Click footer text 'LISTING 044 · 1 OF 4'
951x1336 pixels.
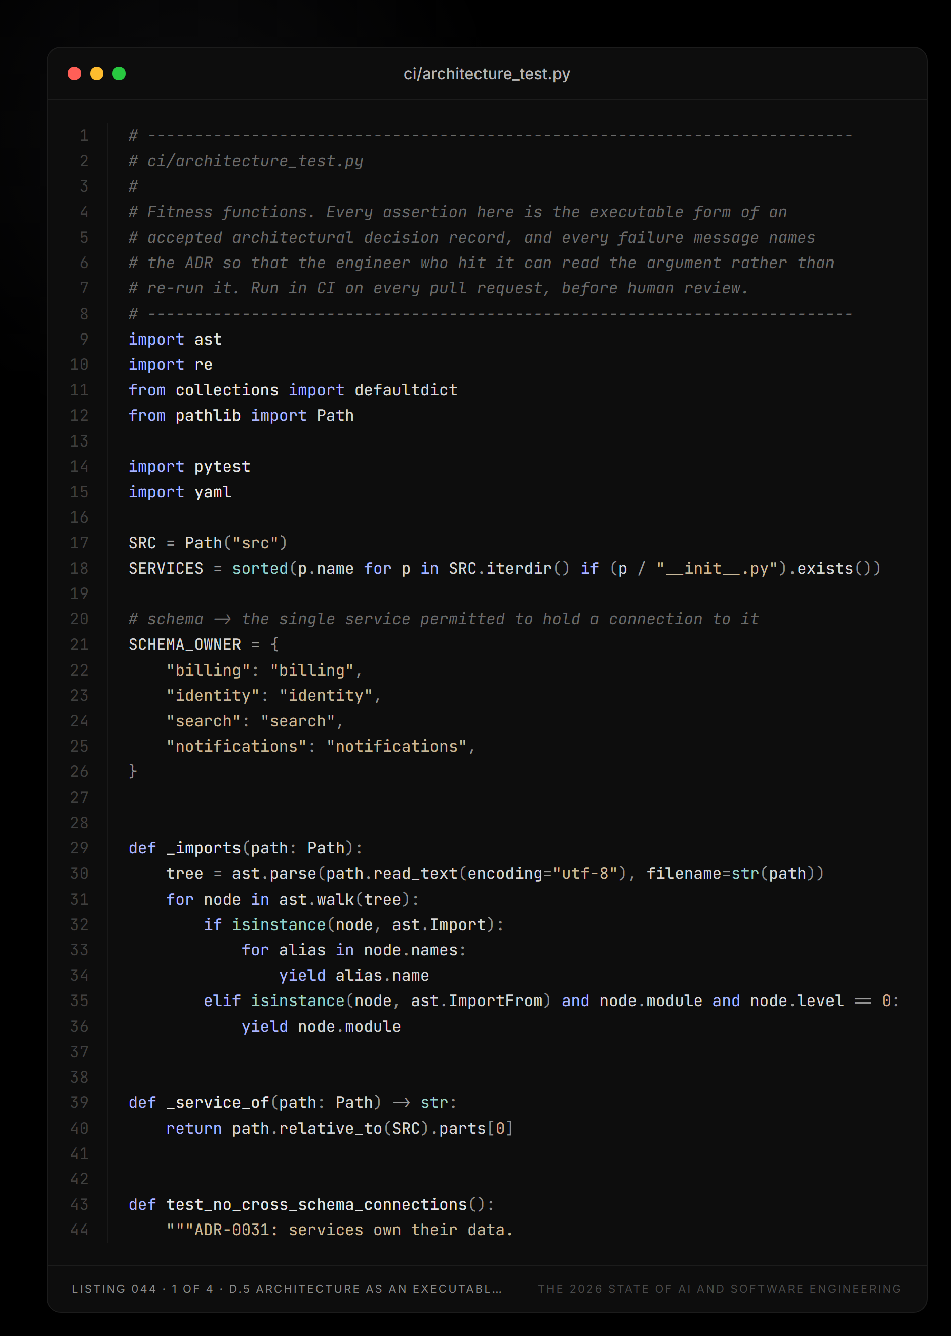coord(142,1289)
